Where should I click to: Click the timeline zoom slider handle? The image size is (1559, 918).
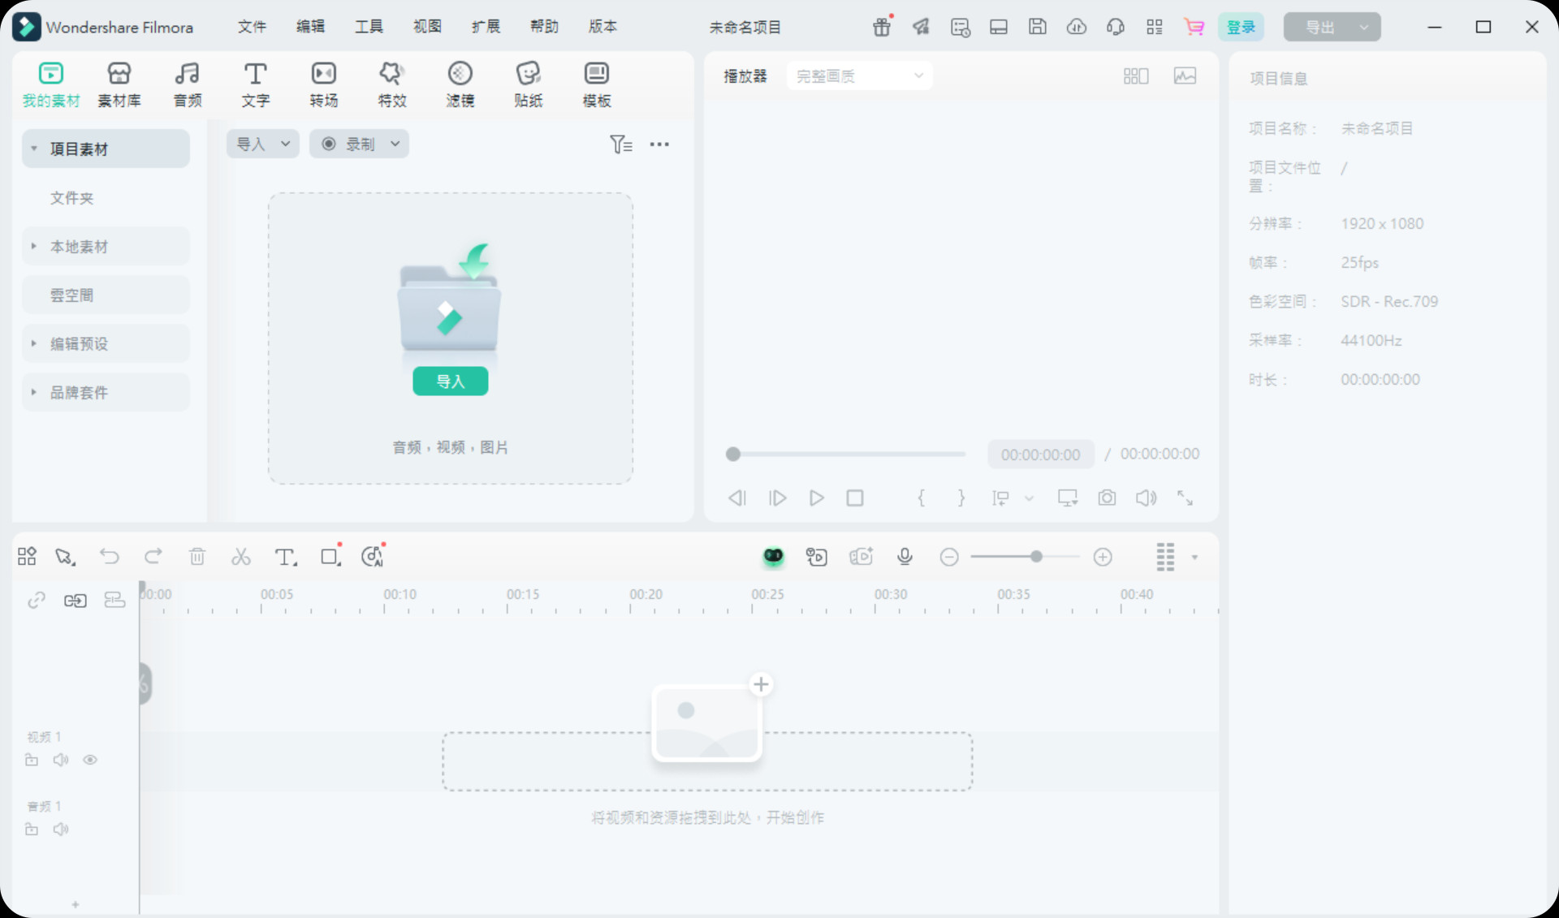pos(1036,557)
